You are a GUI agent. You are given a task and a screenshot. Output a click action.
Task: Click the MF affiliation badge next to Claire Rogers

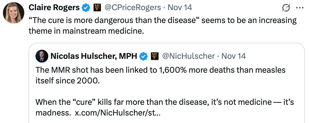click(x=97, y=8)
